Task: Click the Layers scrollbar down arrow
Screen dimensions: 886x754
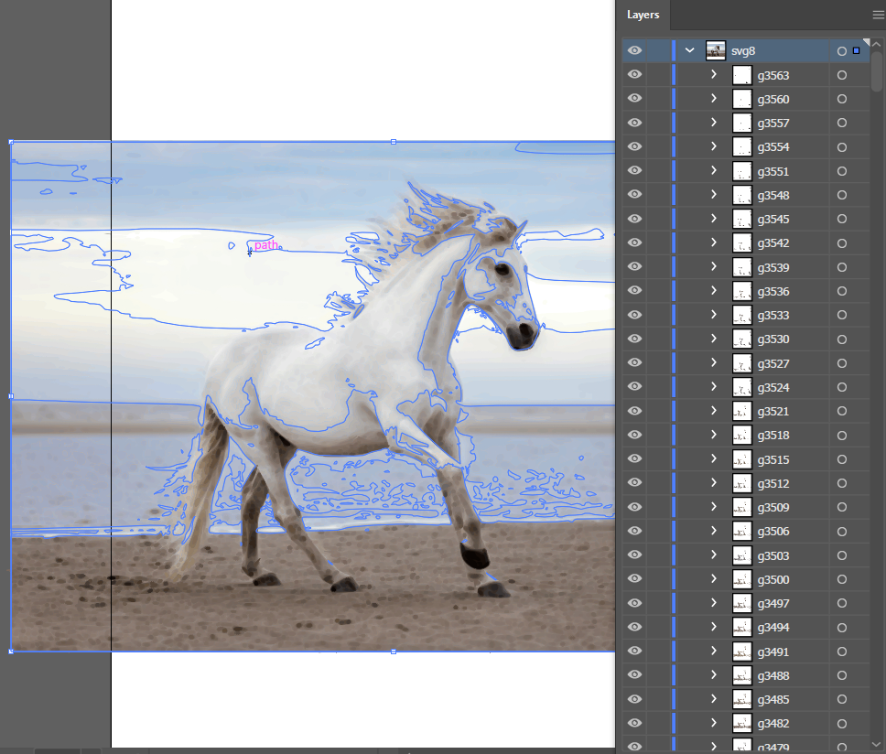Action: (877, 744)
